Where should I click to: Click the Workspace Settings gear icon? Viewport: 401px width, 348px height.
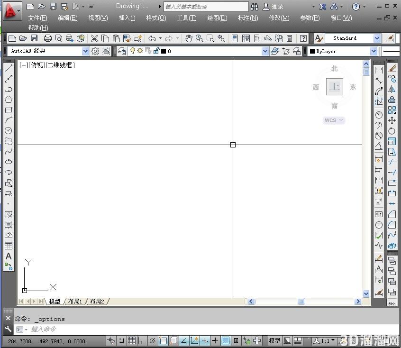95,51
